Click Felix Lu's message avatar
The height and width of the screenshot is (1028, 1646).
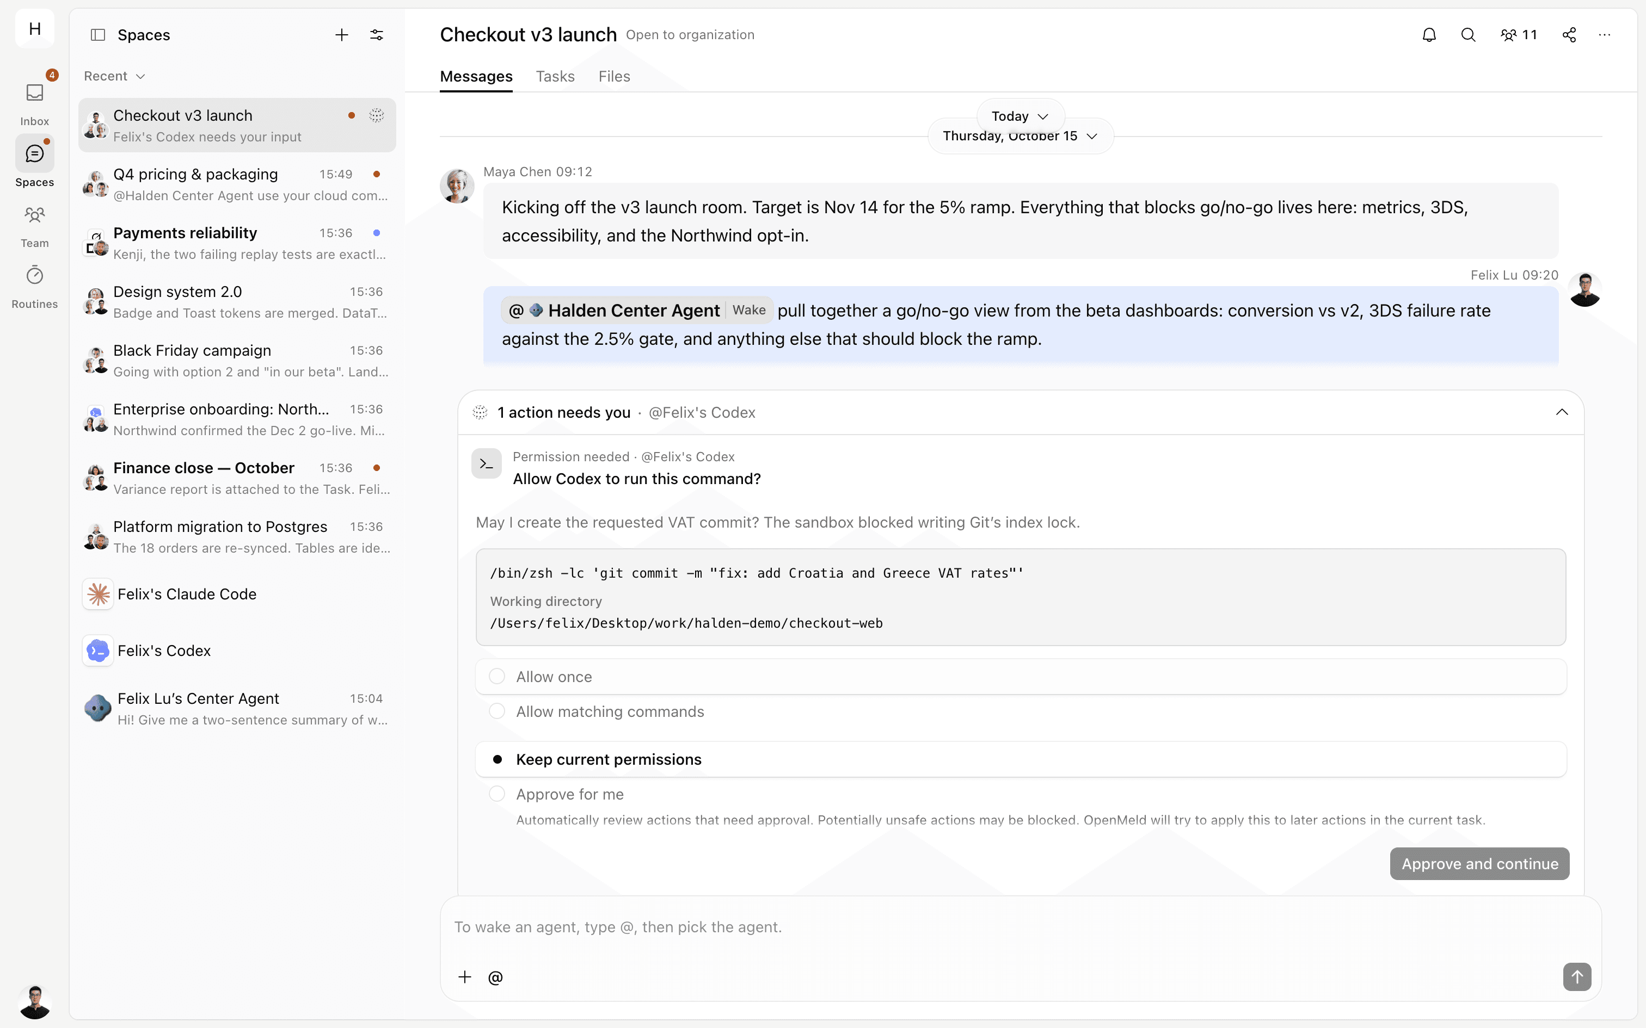[1586, 289]
